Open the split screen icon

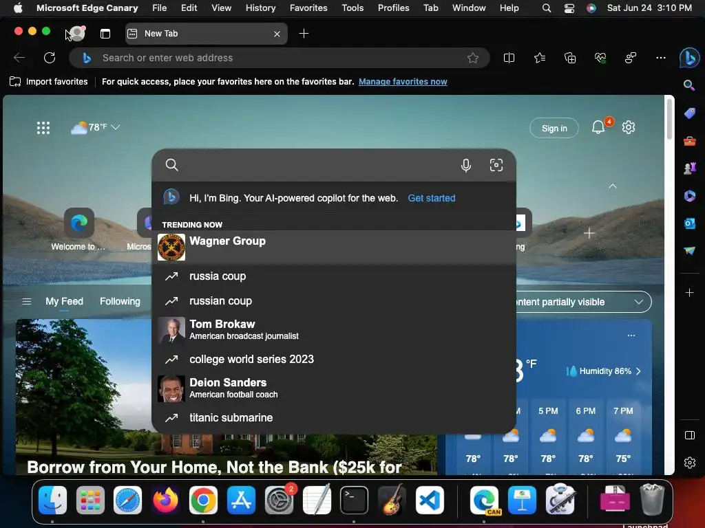(x=509, y=58)
